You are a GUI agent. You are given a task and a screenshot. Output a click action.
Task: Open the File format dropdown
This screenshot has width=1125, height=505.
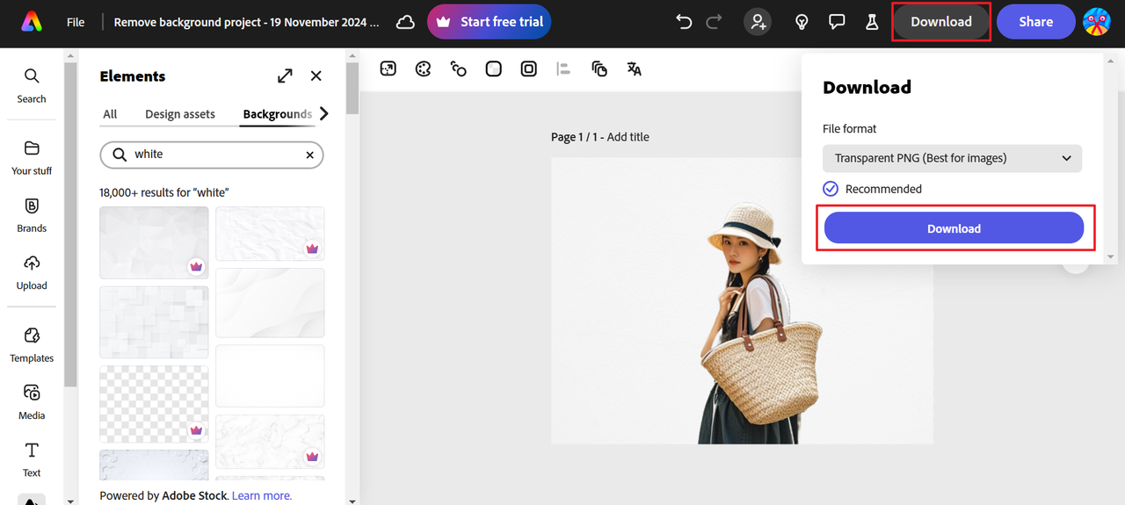(952, 158)
